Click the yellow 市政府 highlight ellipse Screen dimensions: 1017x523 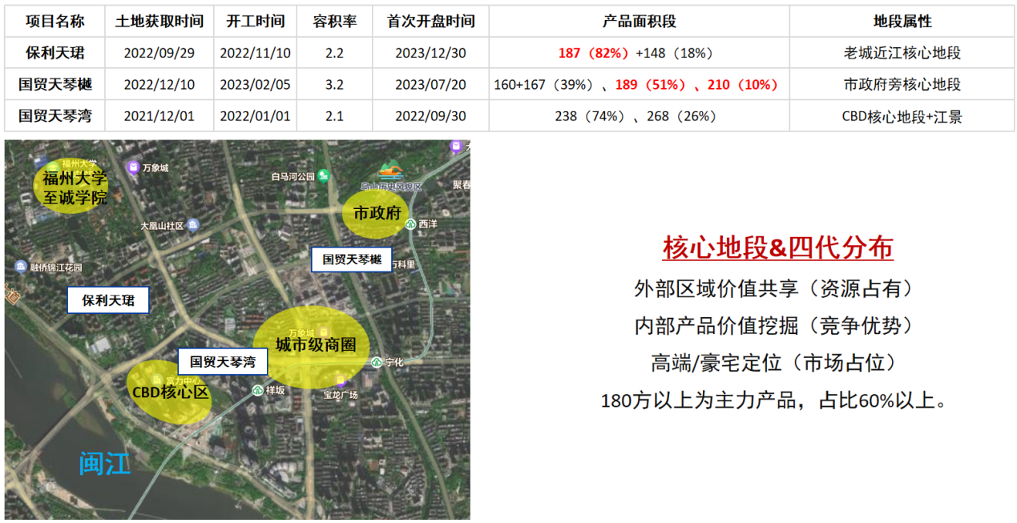(377, 214)
